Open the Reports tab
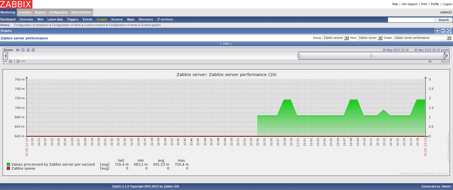 pos(40,12)
